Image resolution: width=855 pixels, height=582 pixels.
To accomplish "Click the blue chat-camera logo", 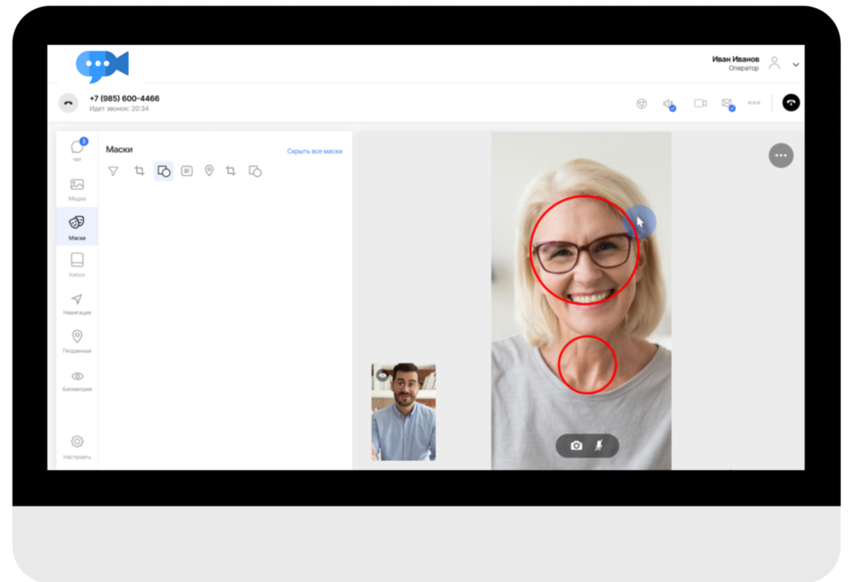I will point(102,67).
